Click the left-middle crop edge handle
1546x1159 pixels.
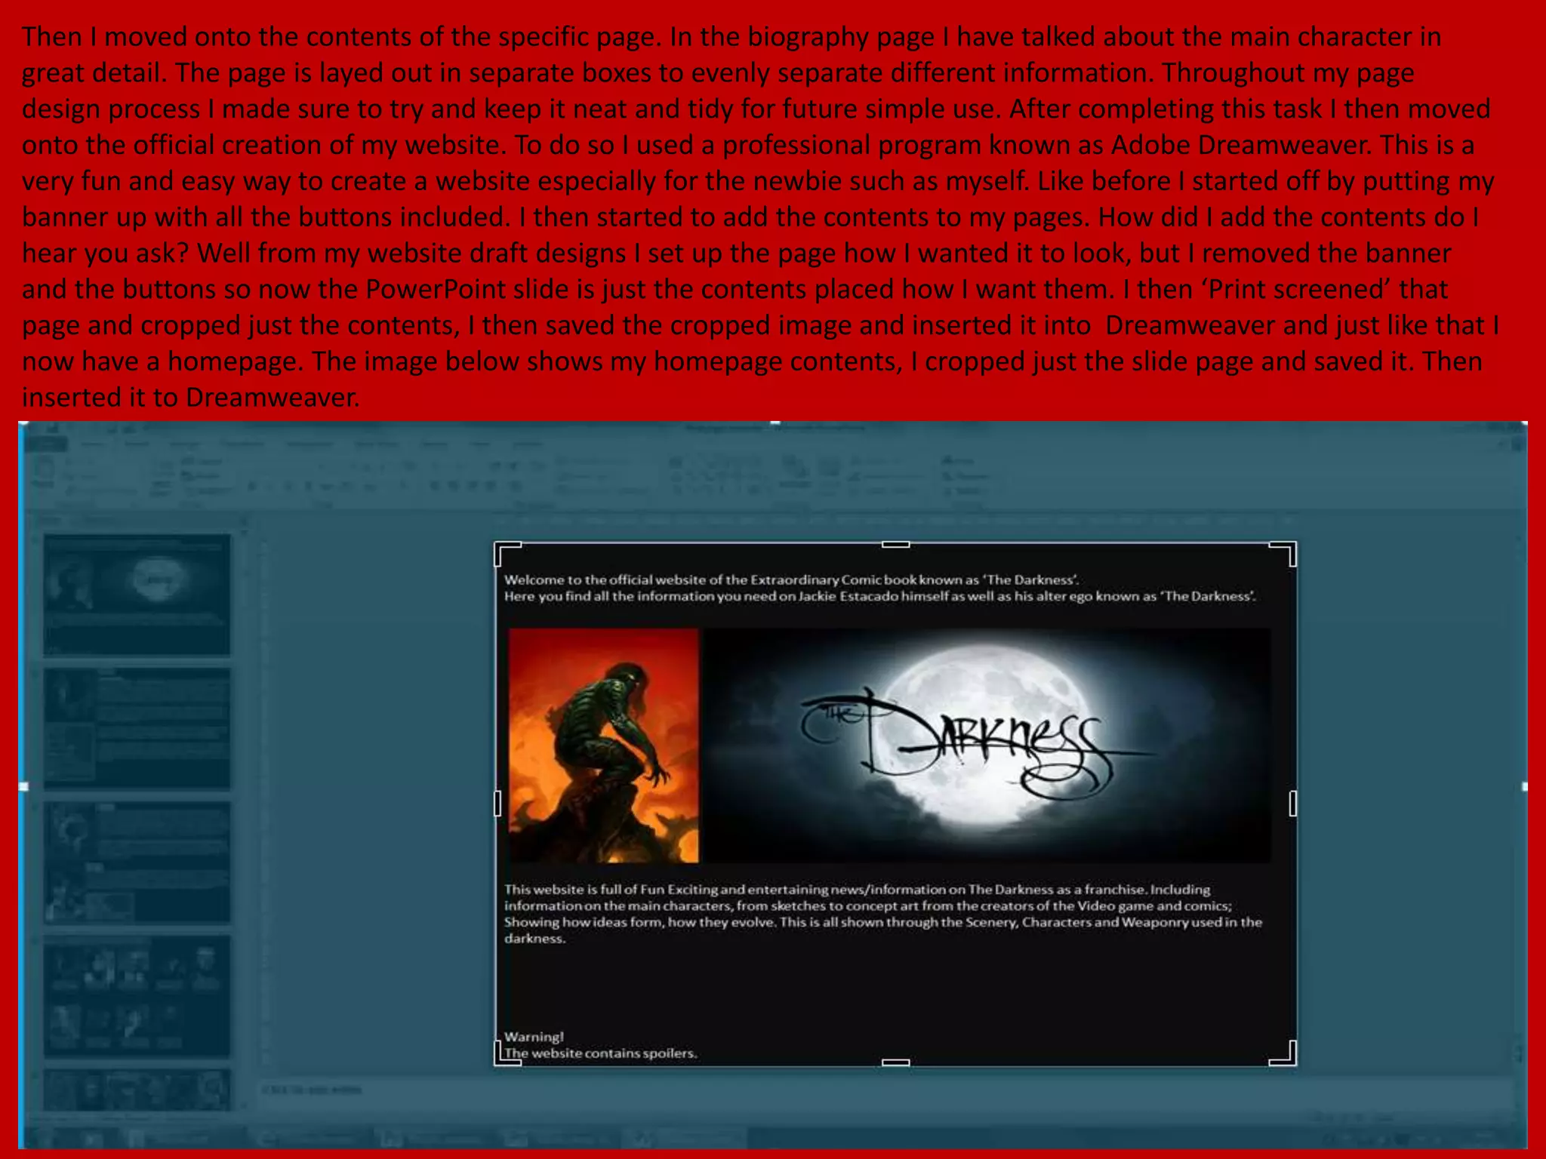point(497,804)
